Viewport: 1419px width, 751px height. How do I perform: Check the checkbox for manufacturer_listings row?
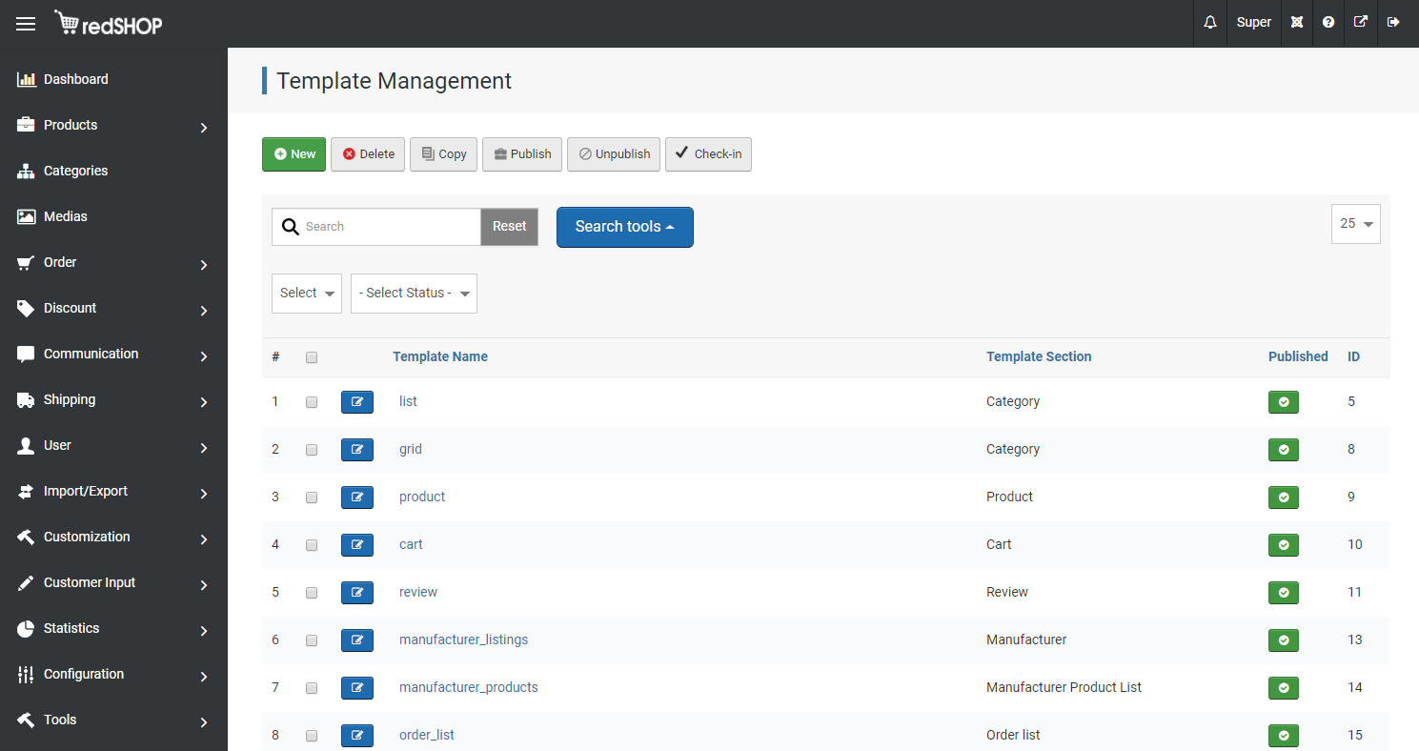tap(312, 640)
